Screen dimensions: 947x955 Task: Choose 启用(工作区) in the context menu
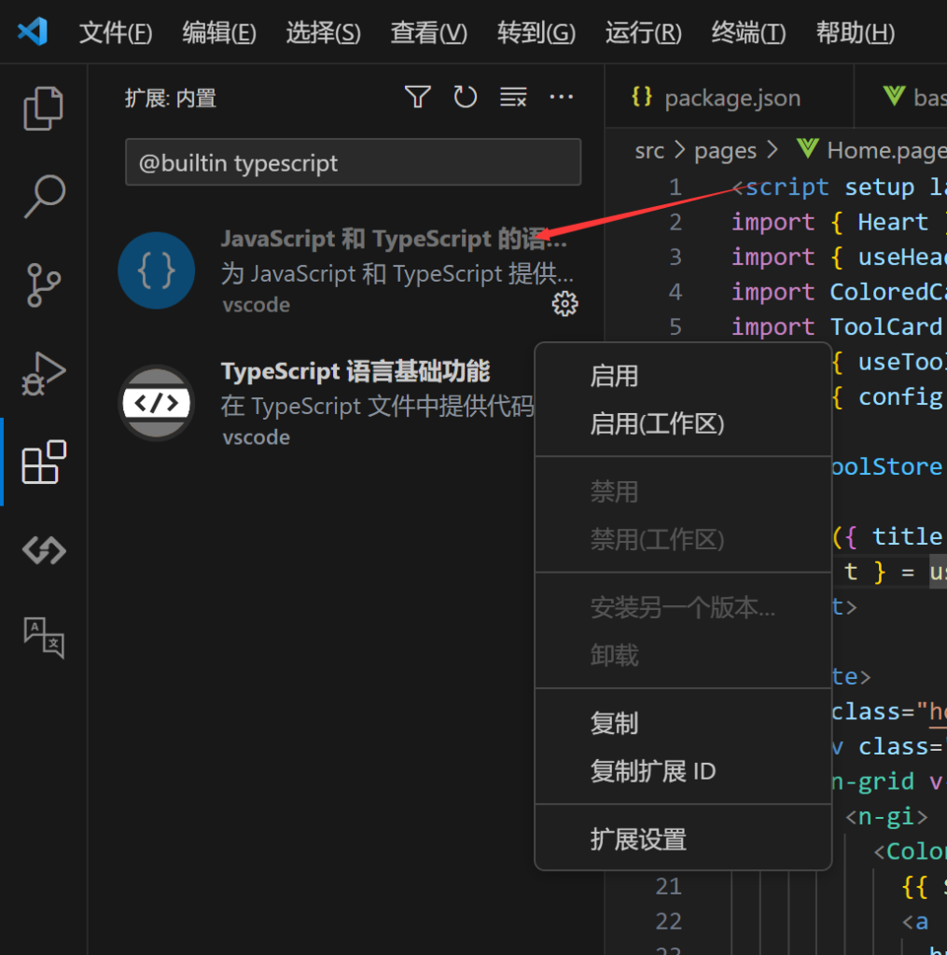click(683, 424)
